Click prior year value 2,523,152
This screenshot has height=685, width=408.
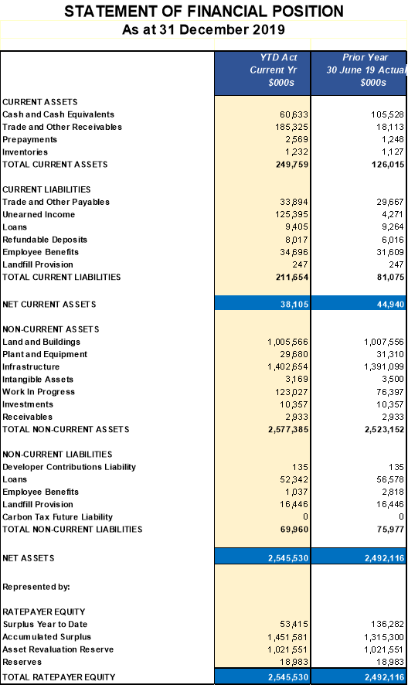tap(384, 429)
